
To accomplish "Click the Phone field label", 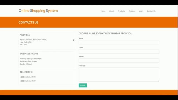I will tap(81, 56).
